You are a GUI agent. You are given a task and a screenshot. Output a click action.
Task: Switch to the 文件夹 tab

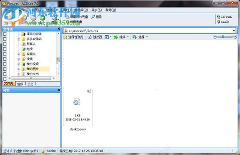[9, 84]
